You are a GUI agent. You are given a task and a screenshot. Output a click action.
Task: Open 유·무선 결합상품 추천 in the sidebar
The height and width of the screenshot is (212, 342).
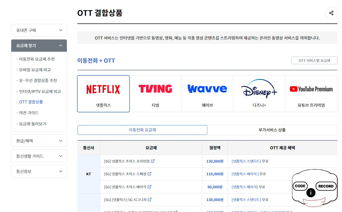38,81
